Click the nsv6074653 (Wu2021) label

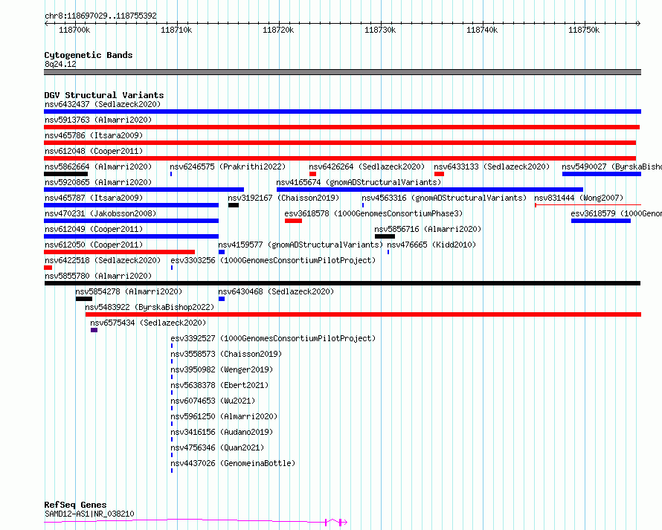click(213, 401)
